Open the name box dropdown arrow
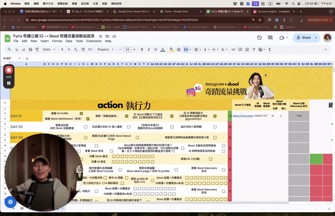Viewport: 335px width, 216px height. (19, 58)
